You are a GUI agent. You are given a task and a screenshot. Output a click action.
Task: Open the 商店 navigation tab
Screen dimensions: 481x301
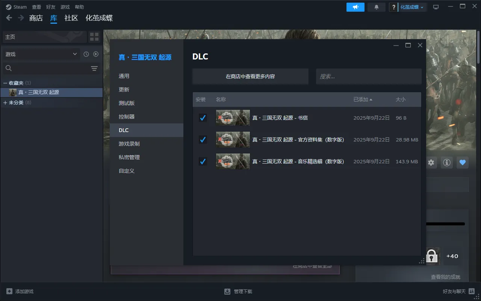[36, 18]
